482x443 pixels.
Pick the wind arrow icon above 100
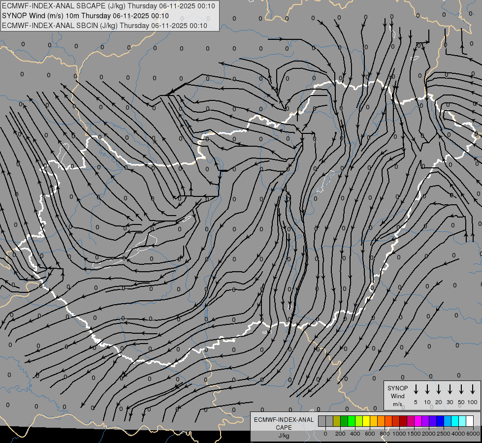473,389
